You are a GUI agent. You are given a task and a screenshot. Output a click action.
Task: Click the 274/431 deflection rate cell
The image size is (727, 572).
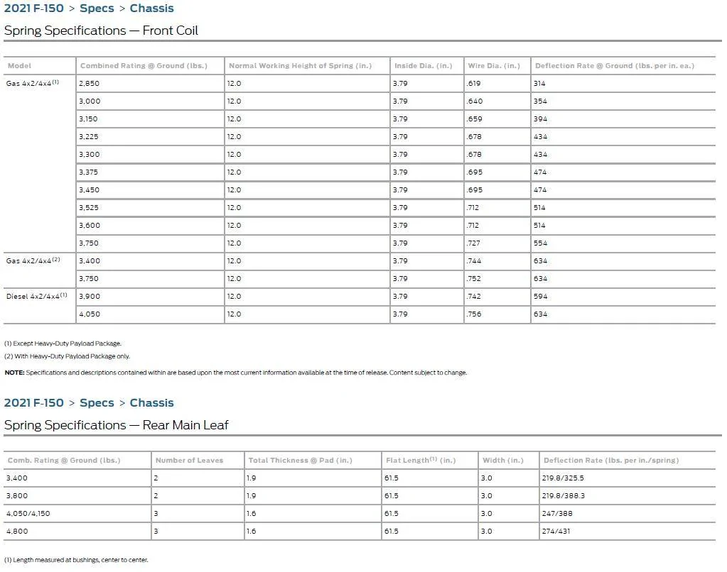point(556,532)
